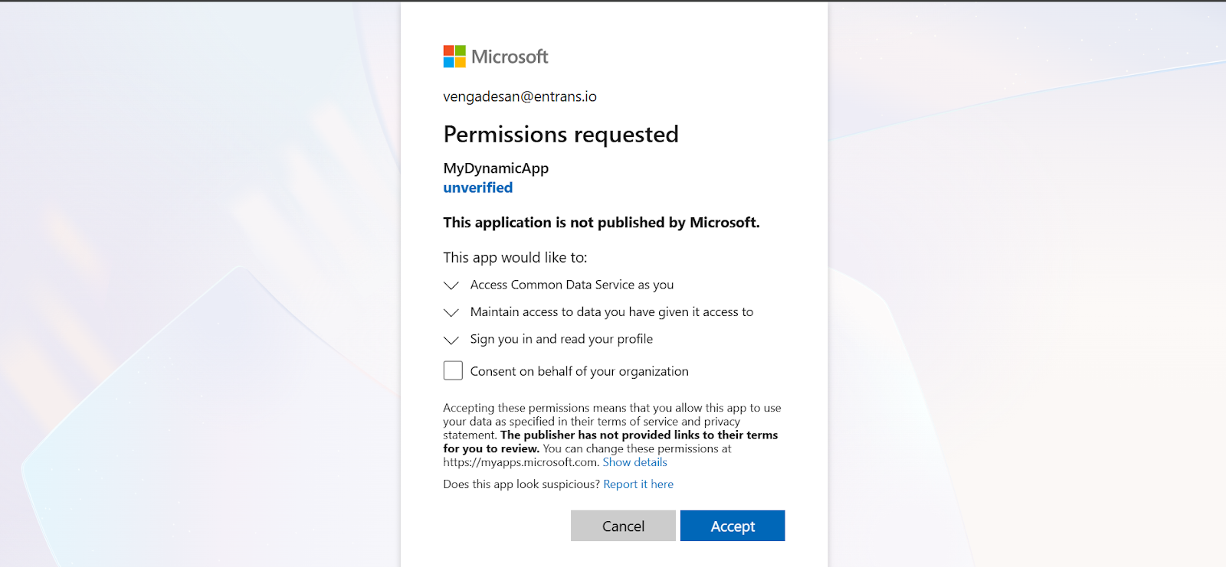1226x567 pixels.
Task: Open the blue unverified publisher link
Action: (477, 187)
